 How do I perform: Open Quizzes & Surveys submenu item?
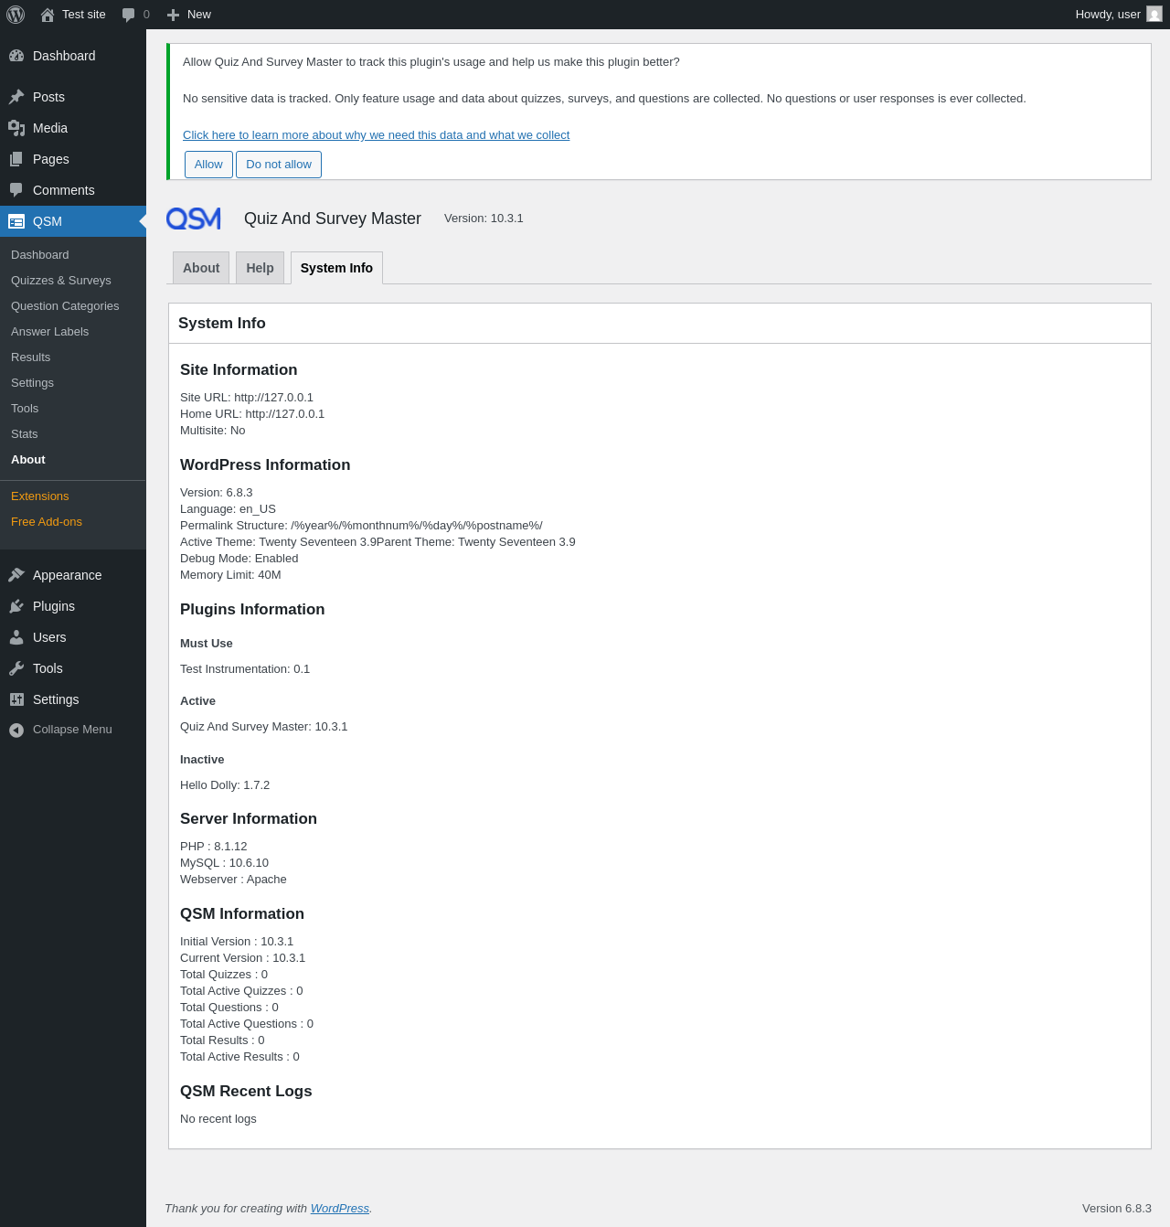click(61, 281)
